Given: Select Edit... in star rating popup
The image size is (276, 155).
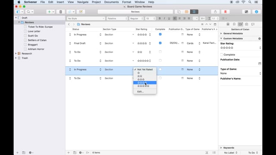Looking at the screenshot, I should click(x=145, y=92).
